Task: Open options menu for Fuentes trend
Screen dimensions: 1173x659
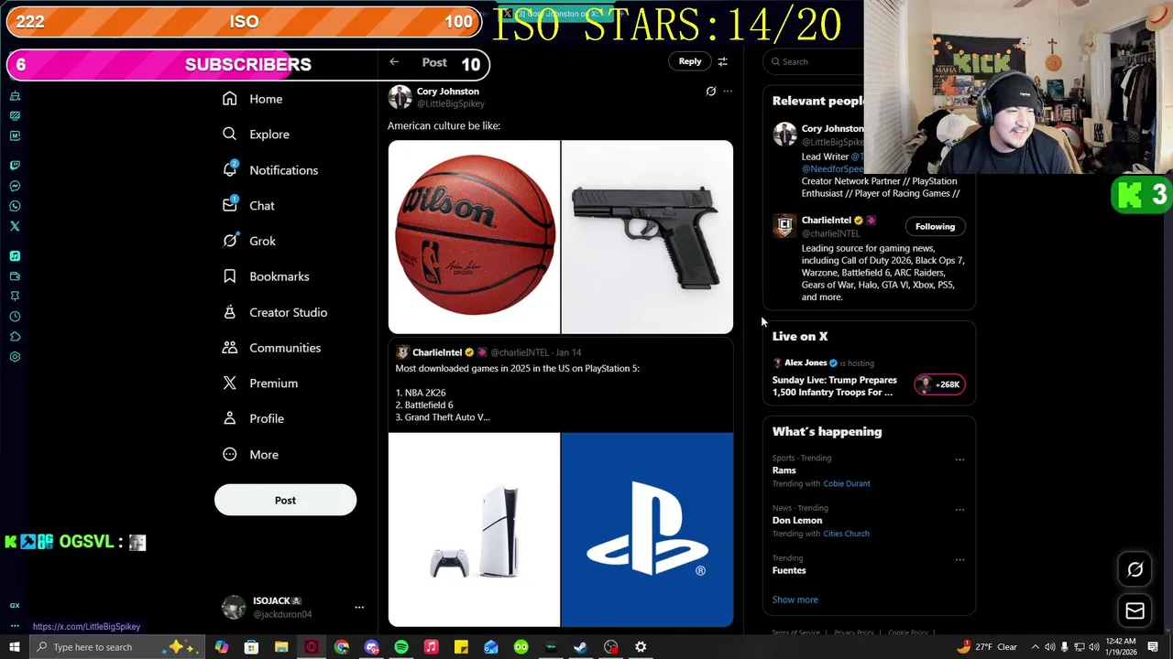Action: point(959,559)
